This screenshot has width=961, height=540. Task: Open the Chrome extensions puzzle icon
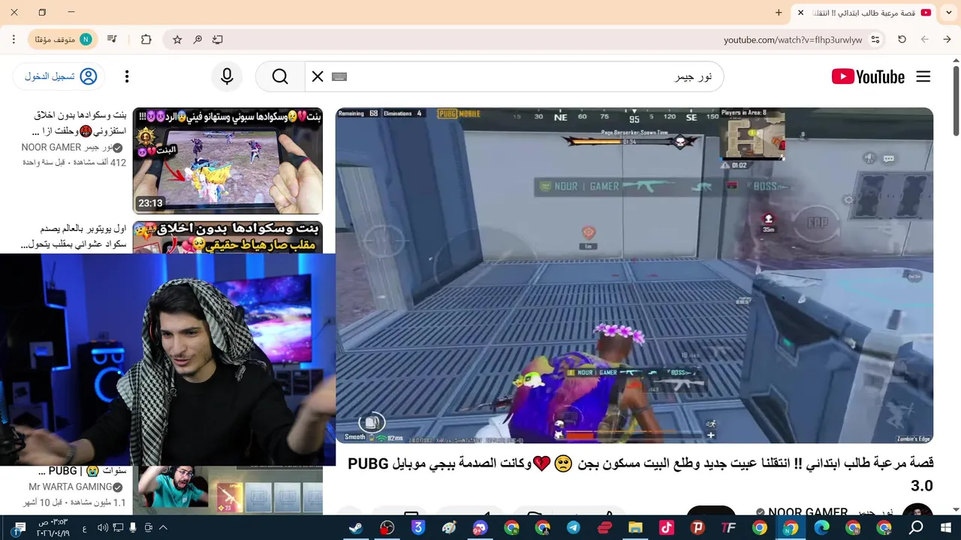146,40
